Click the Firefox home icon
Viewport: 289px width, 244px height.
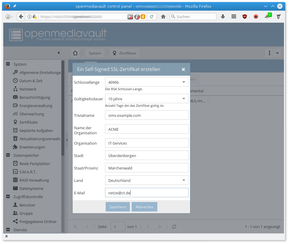pos(163,17)
